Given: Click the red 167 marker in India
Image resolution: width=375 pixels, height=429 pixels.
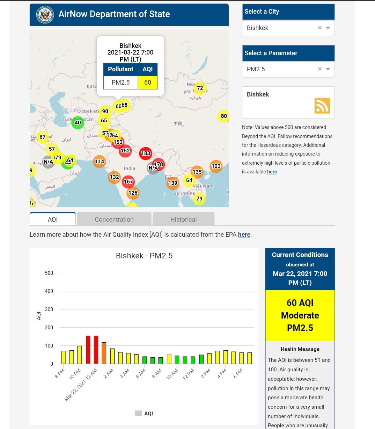Looking at the screenshot, I should click(x=128, y=182).
